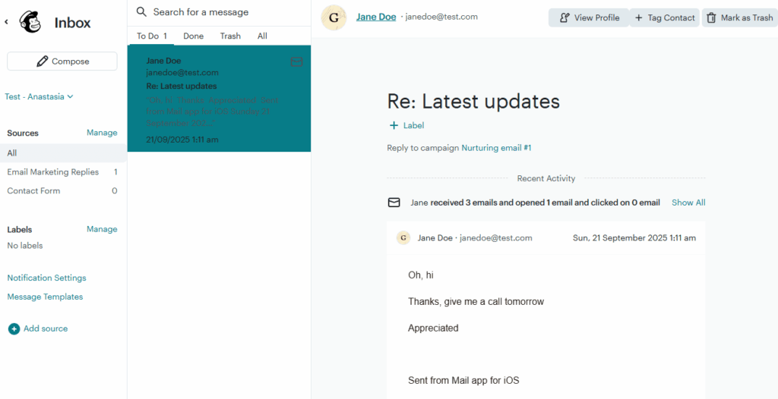Add a Label to the conversation
Image resolution: width=778 pixels, height=399 pixels.
pyautogui.click(x=407, y=125)
